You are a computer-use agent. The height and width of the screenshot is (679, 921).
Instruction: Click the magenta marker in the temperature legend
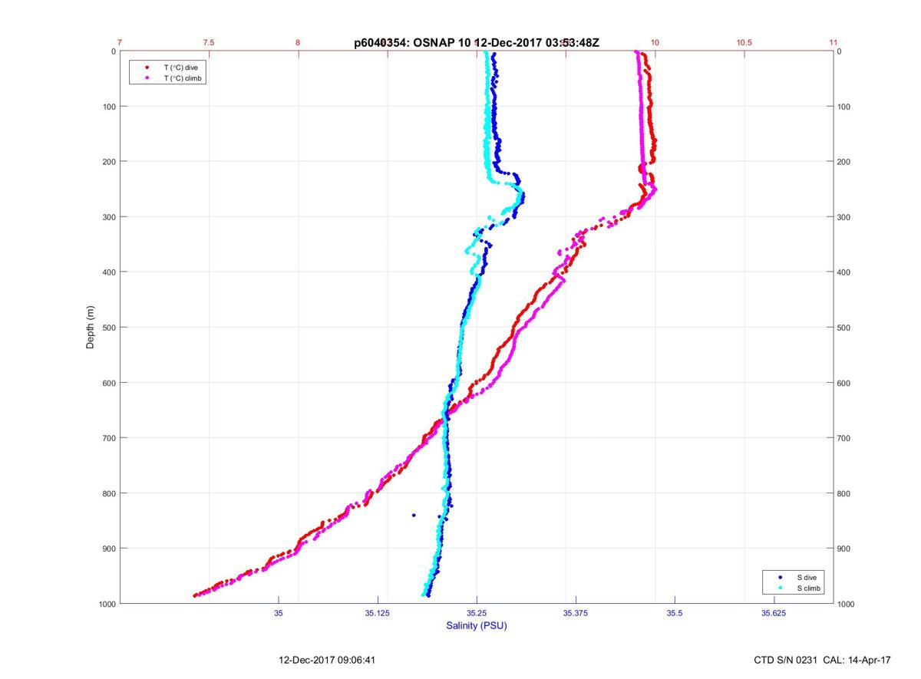[x=147, y=78]
